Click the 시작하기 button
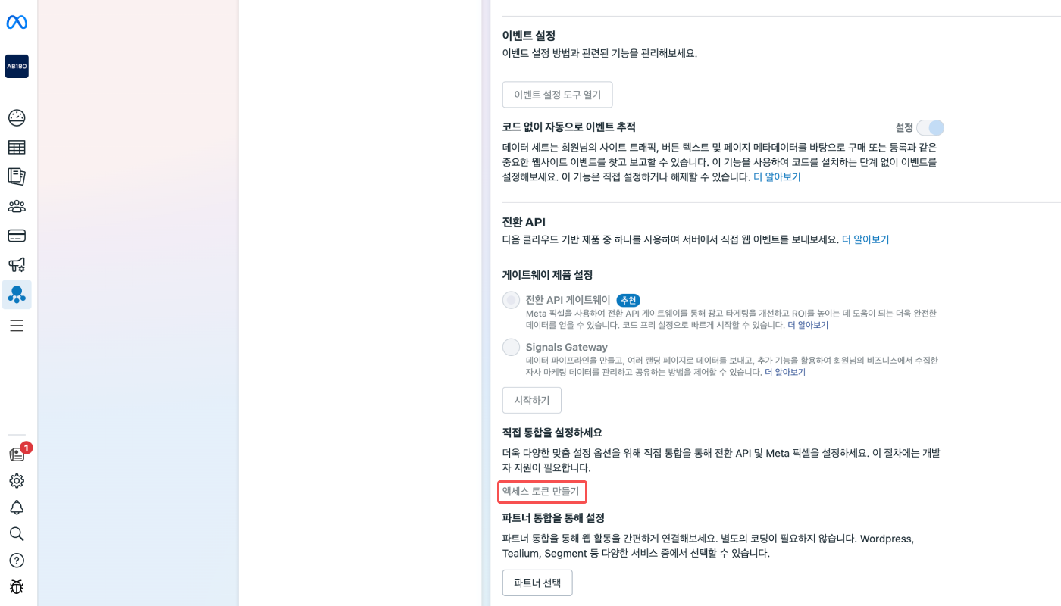Viewport: 1061px width, 606px height. pos(532,400)
